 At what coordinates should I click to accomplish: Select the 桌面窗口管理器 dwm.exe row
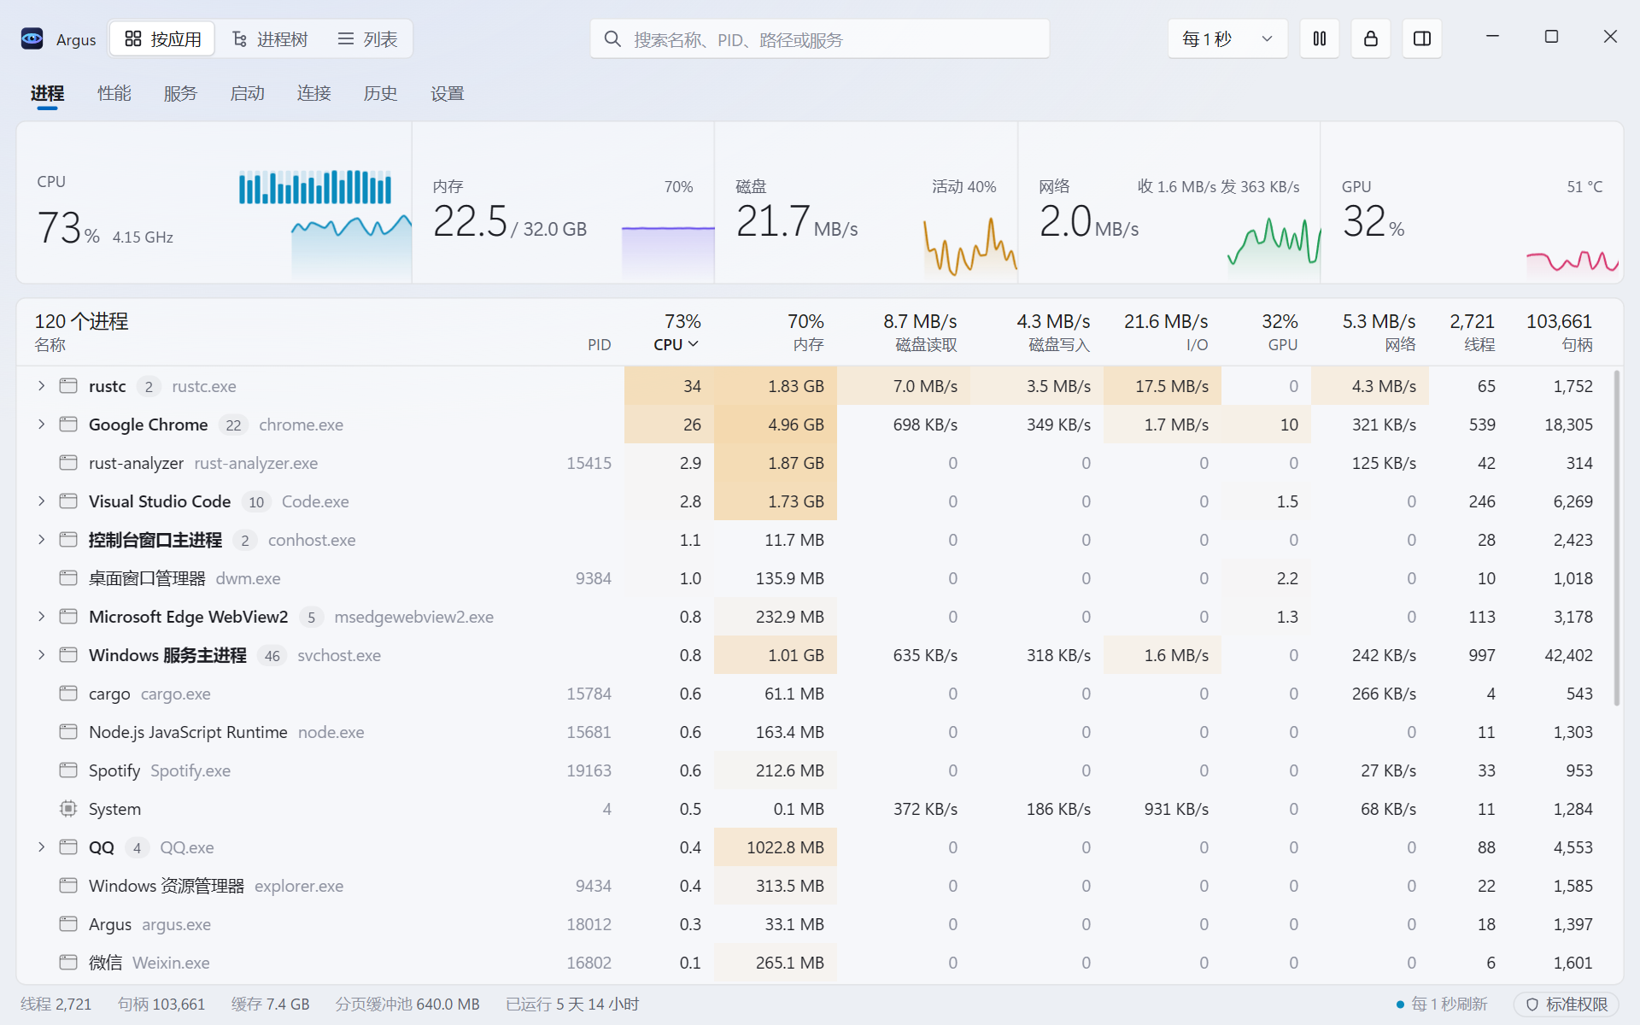pyautogui.click(x=816, y=578)
